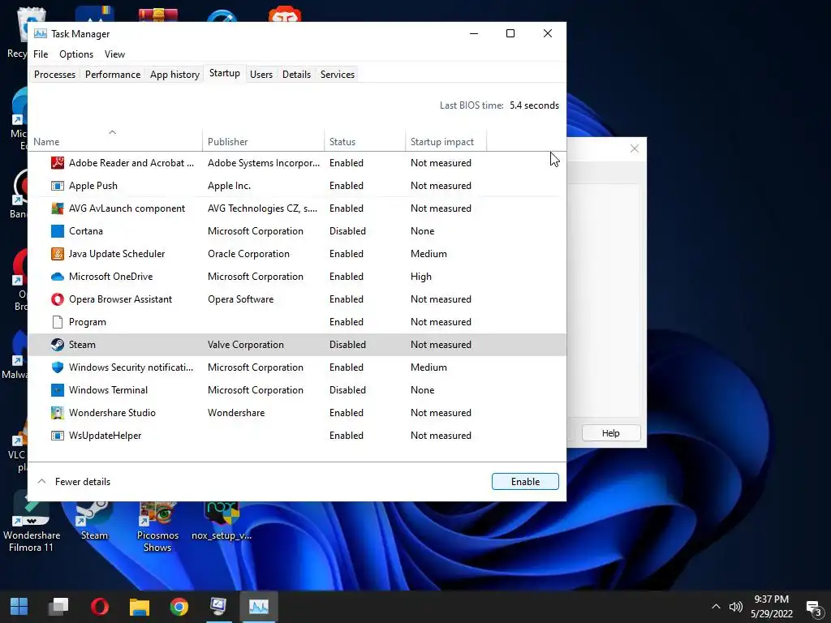Click the volume speaker tray icon
831x623 pixels.
pos(735,607)
